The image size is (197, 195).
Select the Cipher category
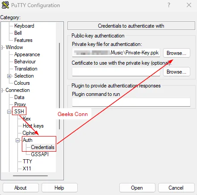click(29, 133)
